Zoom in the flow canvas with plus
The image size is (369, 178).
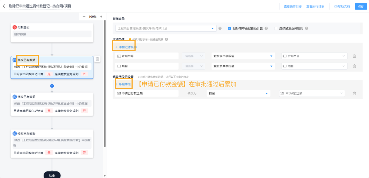point(101,17)
